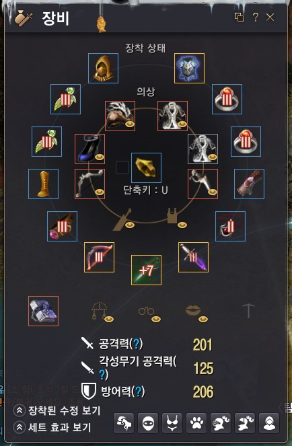
Task: Click the gold alchemy stone slot
Action: [x=146, y=168]
